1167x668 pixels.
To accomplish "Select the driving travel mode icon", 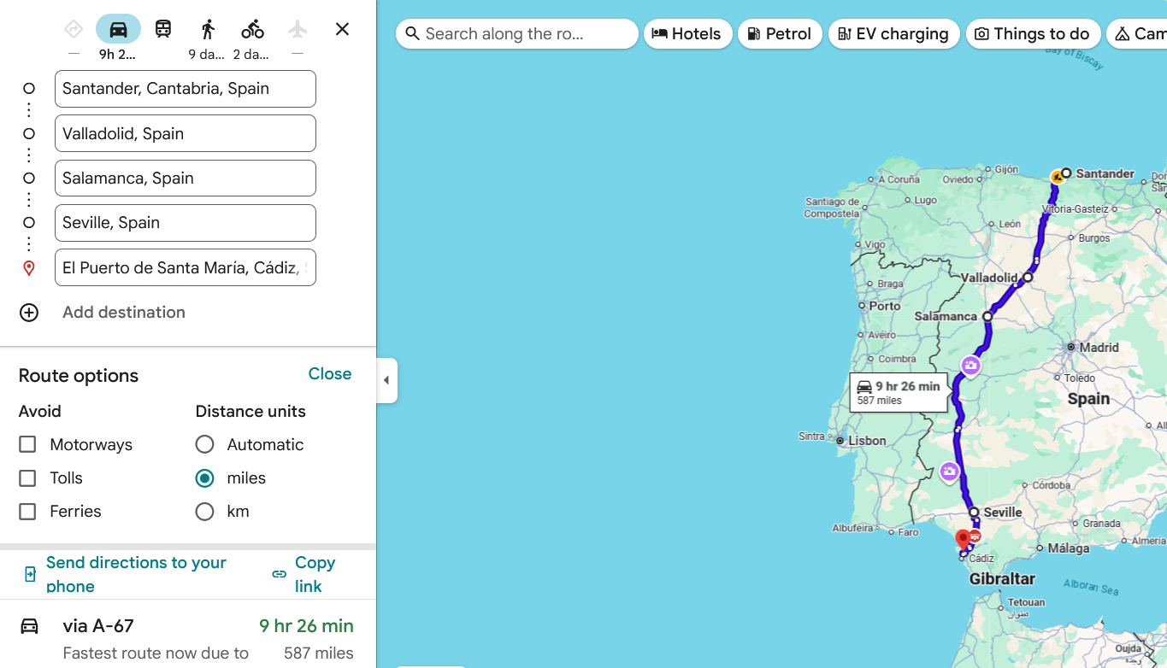I will (118, 27).
